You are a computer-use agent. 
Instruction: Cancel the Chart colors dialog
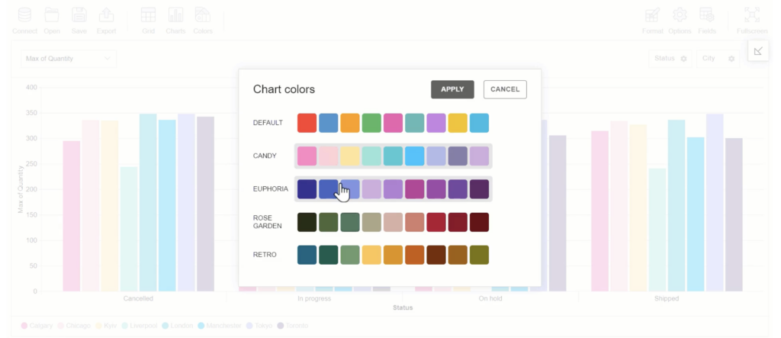click(505, 89)
